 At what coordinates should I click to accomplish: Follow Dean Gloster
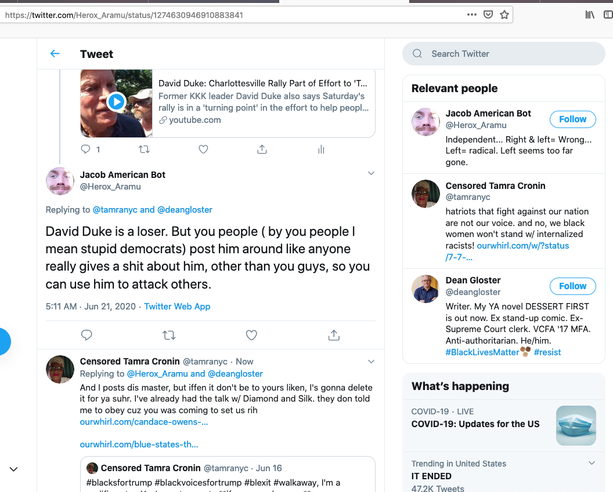click(572, 286)
